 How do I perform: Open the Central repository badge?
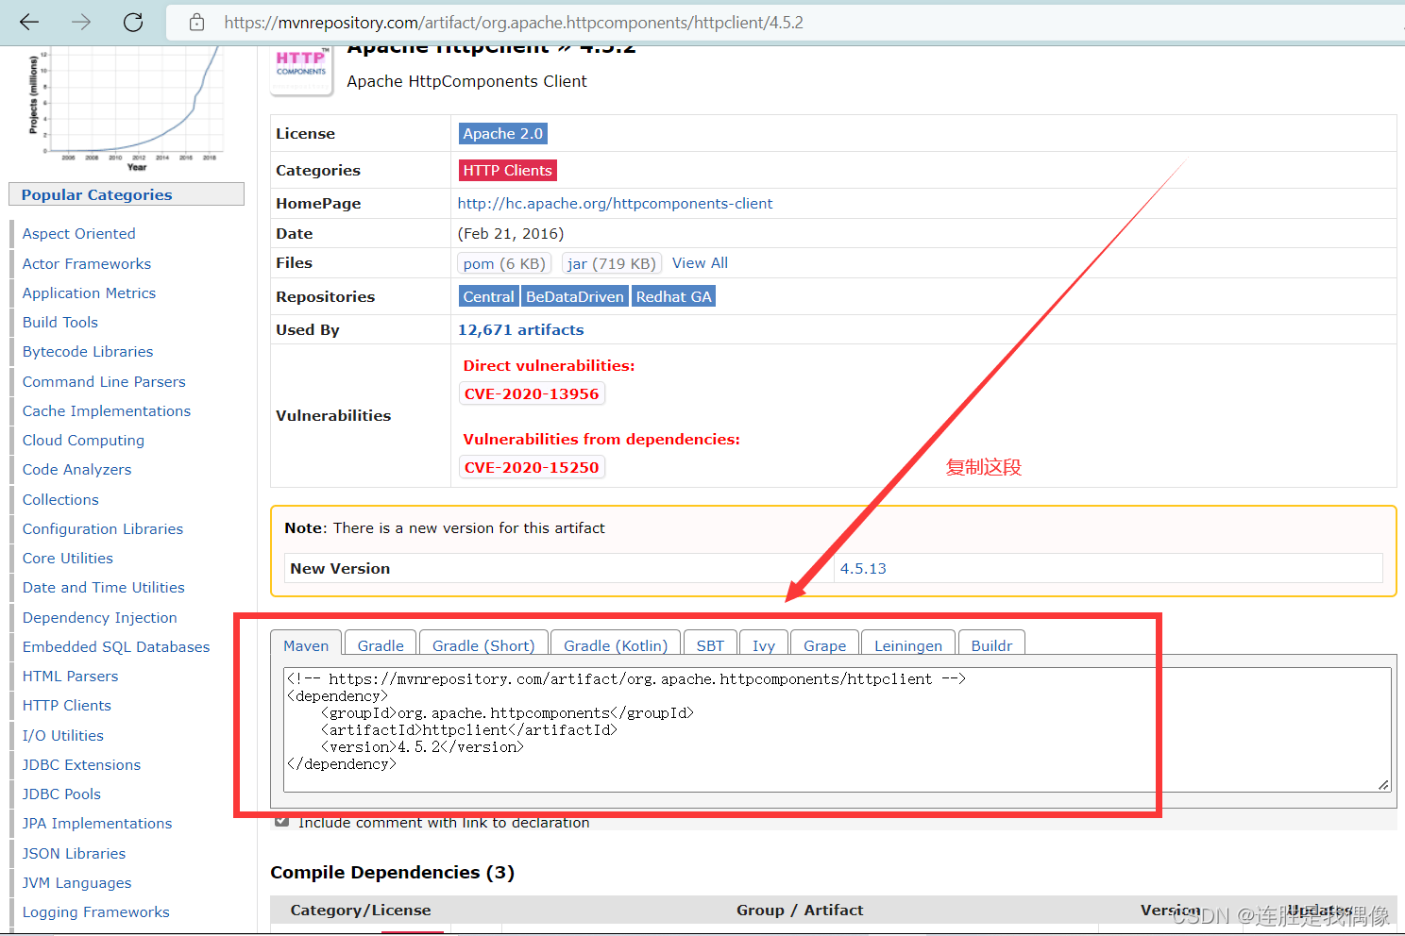click(488, 296)
